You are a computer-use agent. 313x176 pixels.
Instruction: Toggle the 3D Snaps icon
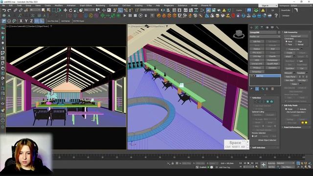click(x=115, y=10)
